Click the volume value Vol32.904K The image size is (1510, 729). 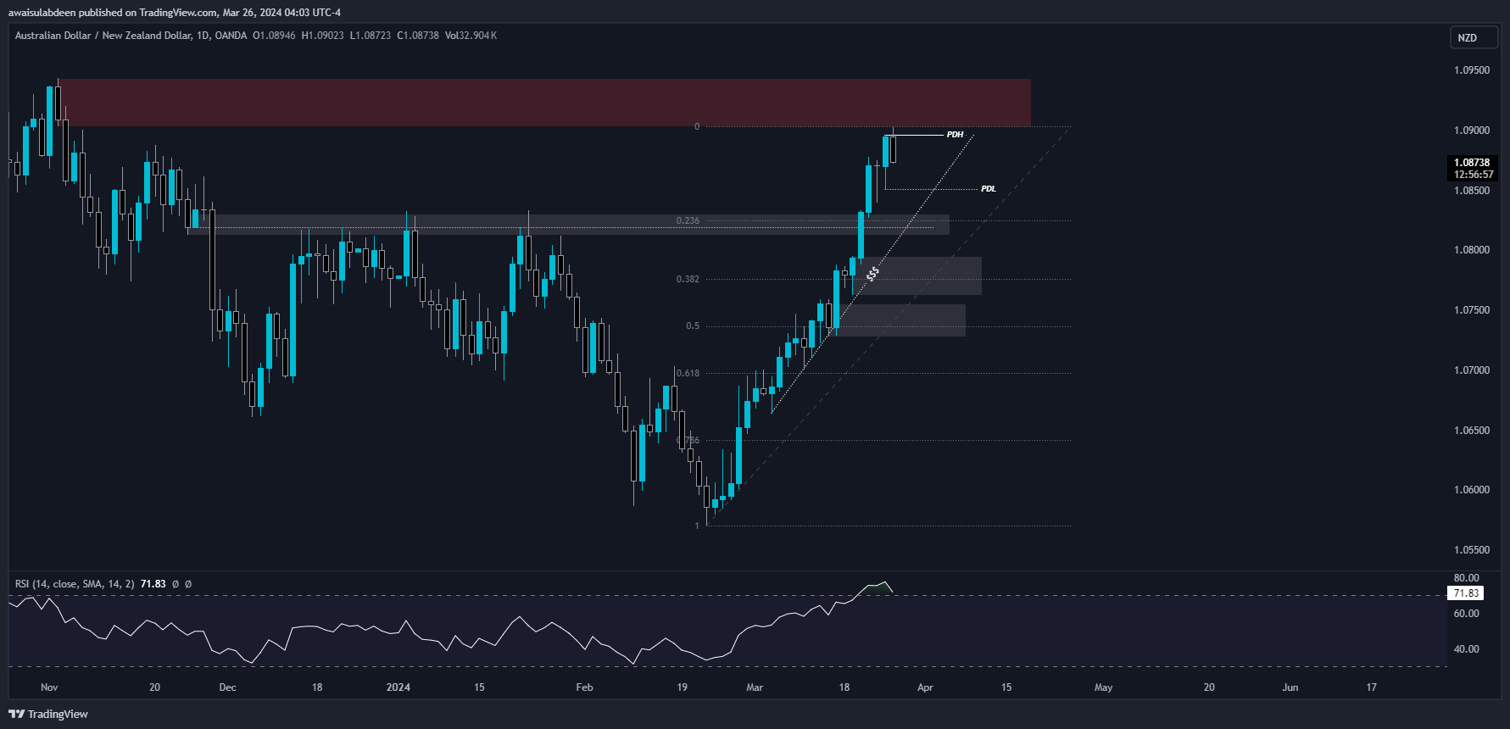471,36
